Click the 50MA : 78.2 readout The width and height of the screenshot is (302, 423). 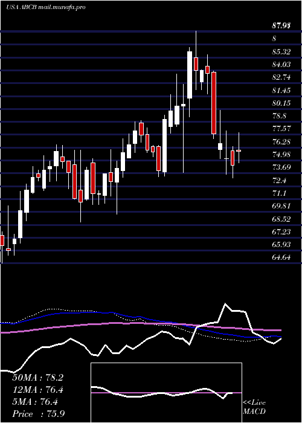[37, 378]
